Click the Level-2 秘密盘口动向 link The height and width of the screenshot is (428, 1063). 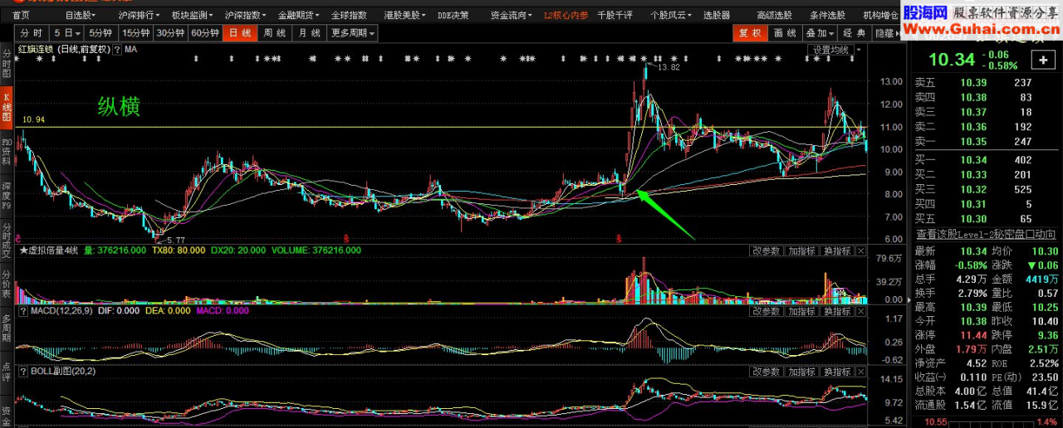[x=987, y=235]
